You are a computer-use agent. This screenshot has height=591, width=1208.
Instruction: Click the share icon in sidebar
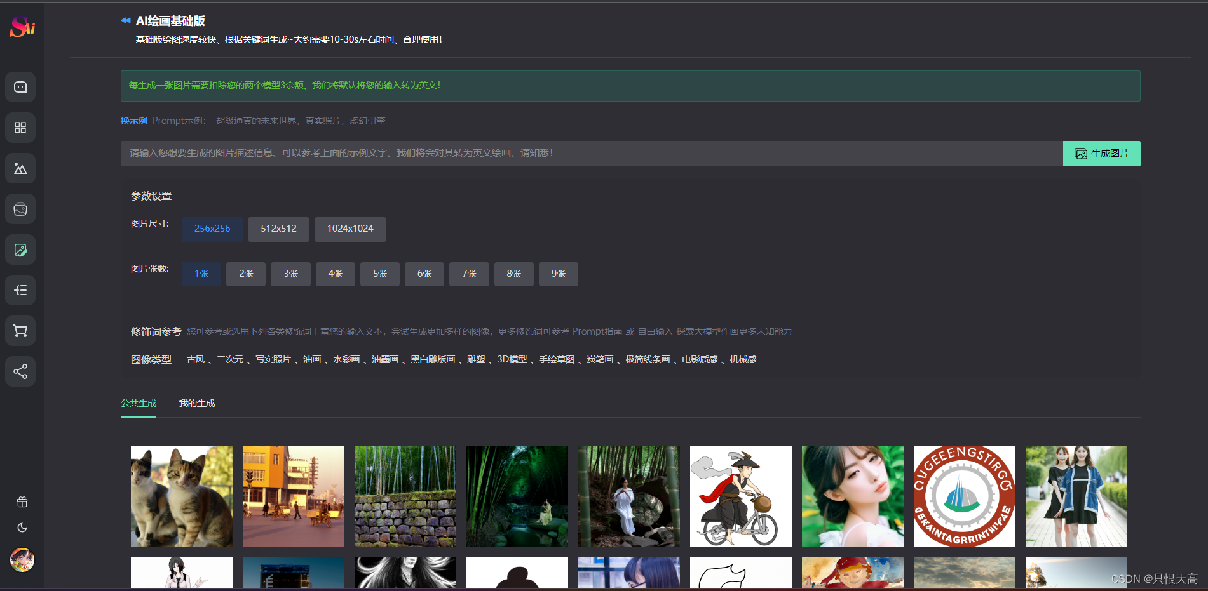[20, 371]
